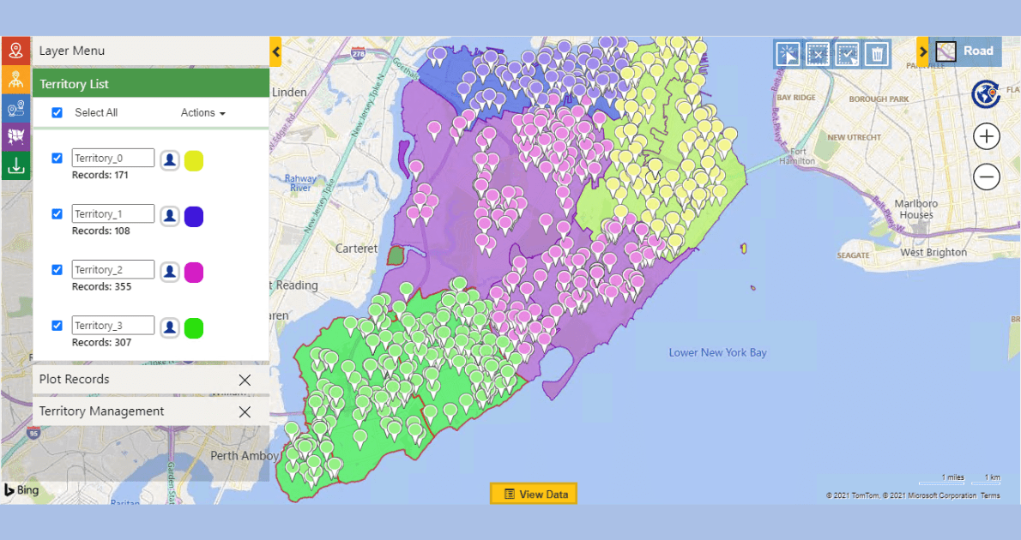Toggle the Select All checkbox

[57, 112]
